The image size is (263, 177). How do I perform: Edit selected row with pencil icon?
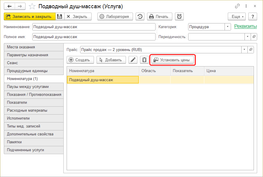(133, 60)
